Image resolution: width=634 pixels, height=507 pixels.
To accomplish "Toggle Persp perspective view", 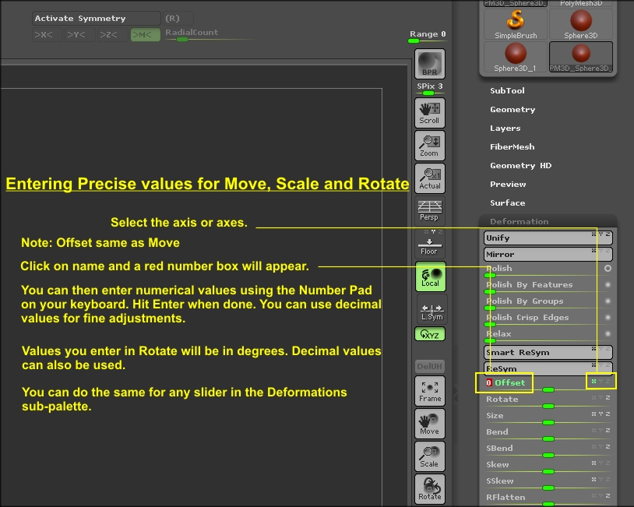I will 429,210.
